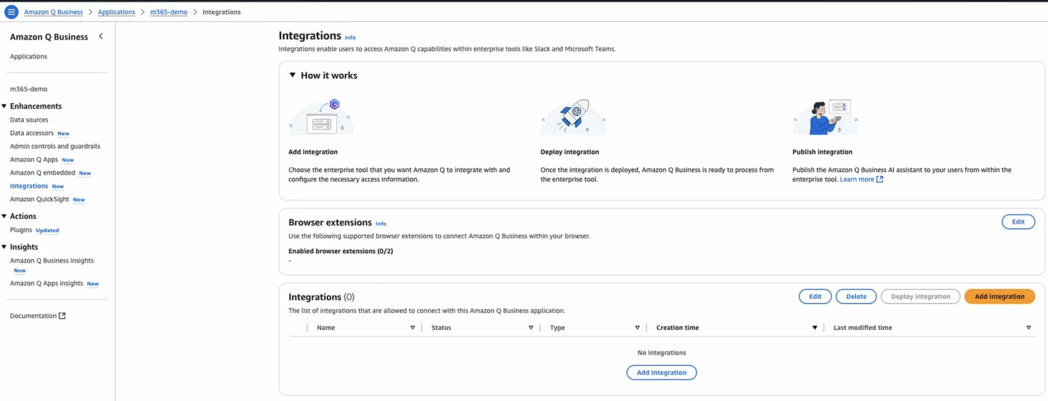Collapse the How it works section
This screenshot has width=1048, height=401.
292,75
